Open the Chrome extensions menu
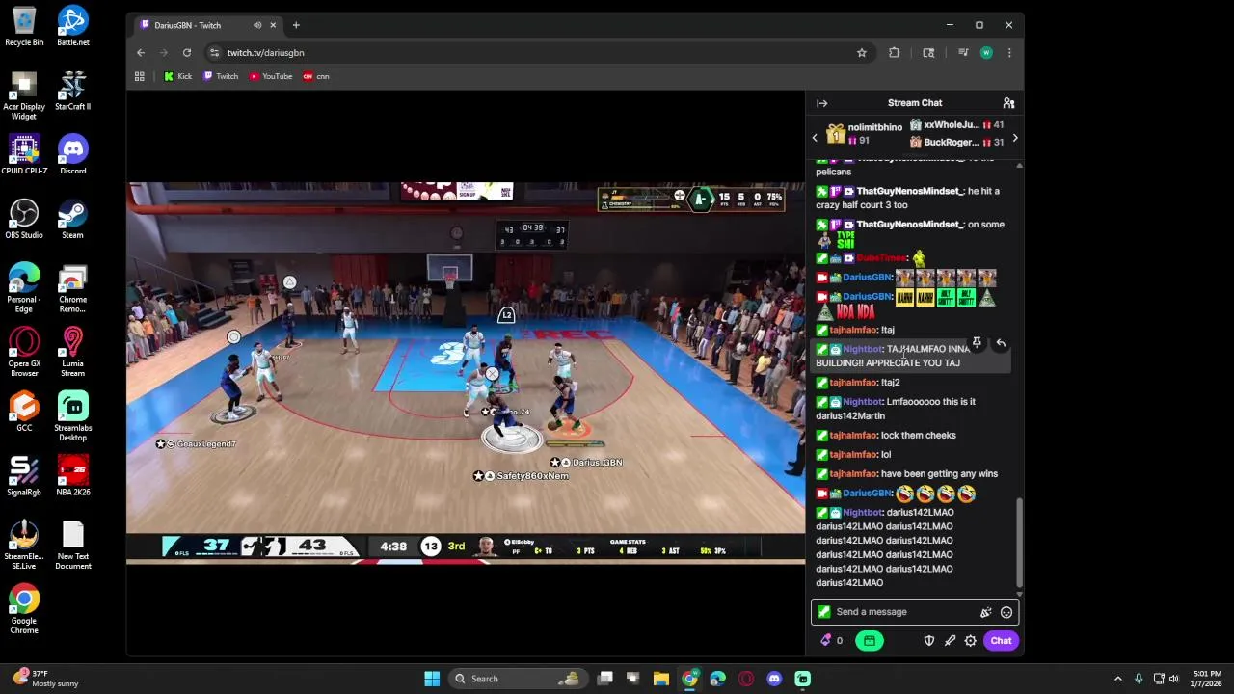Image resolution: width=1234 pixels, height=694 pixels. pyautogui.click(x=895, y=53)
